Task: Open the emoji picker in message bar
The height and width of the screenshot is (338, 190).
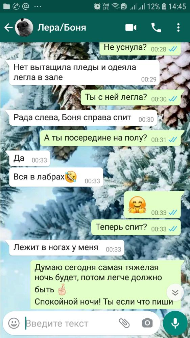Action: coord(14,323)
